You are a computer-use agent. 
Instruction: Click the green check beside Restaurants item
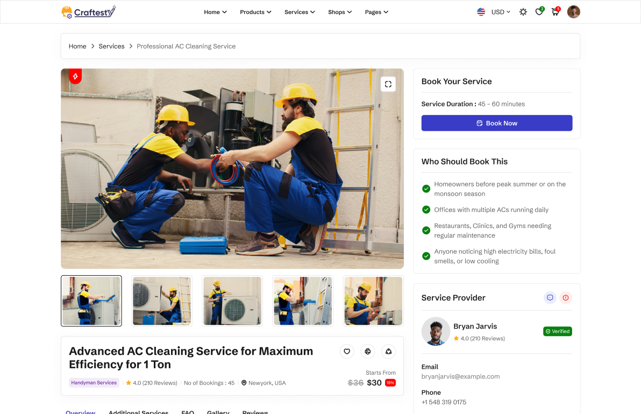point(426,231)
